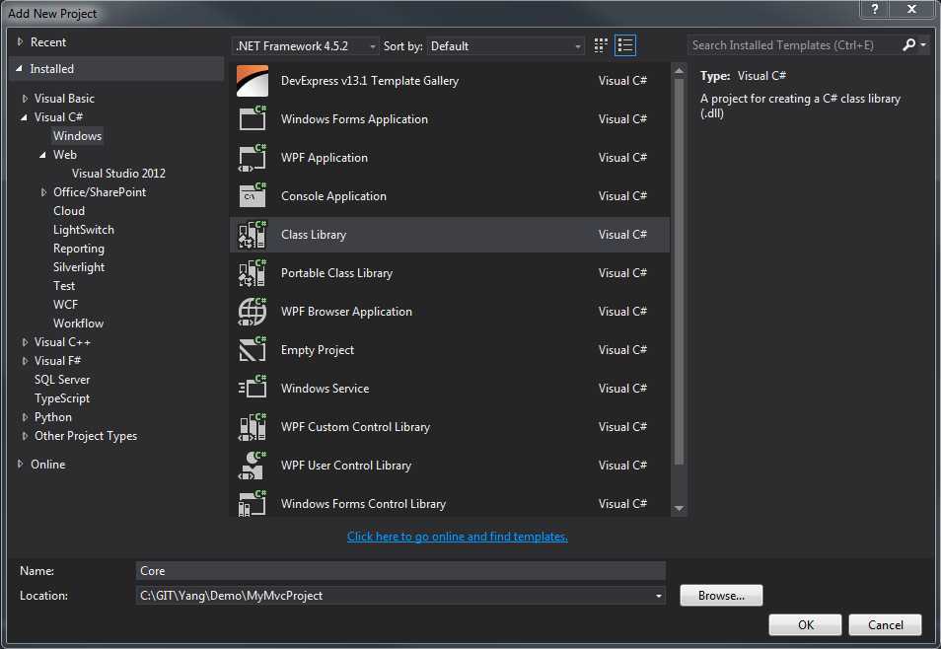Click the DevExpress Template Gallery icon

click(x=253, y=81)
